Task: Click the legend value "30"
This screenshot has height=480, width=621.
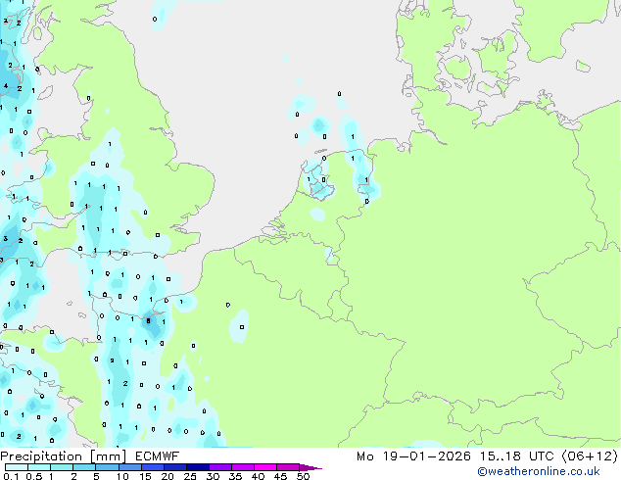Action: tap(213, 476)
